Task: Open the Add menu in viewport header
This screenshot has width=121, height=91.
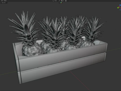Action: point(2,1)
